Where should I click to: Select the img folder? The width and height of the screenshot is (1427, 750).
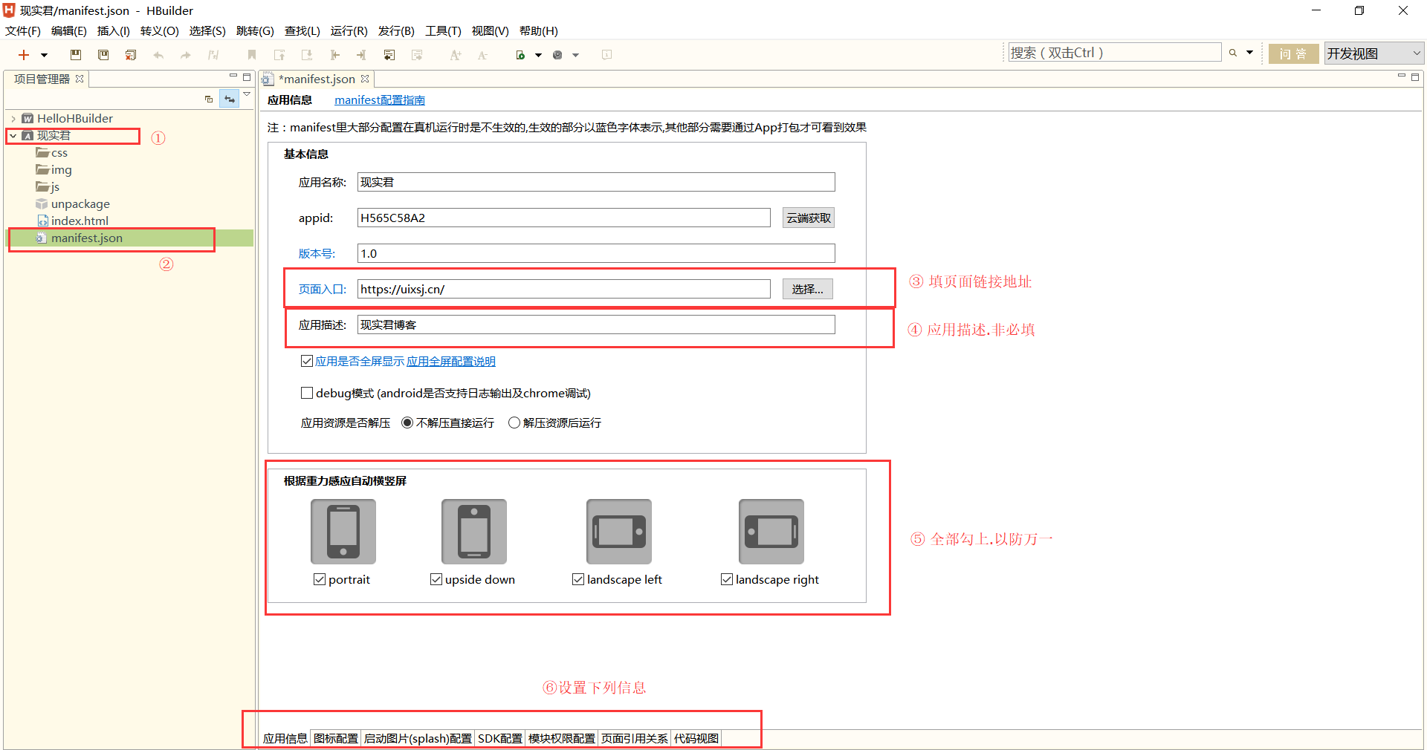point(54,170)
